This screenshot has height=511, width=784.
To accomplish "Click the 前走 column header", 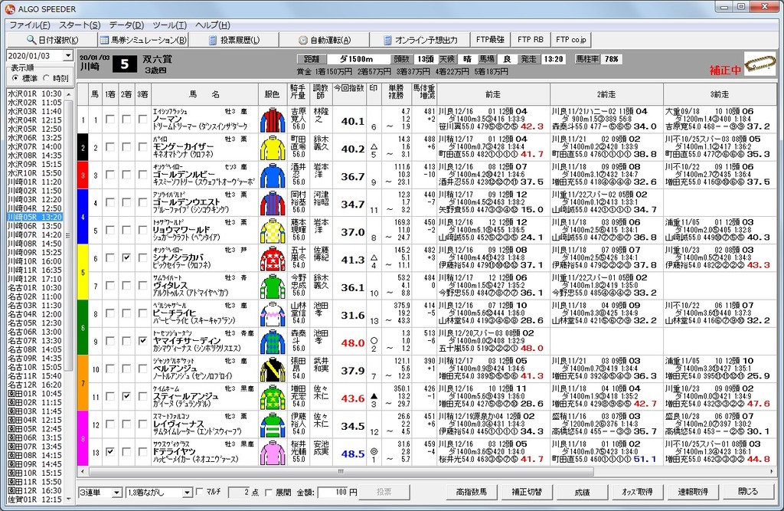I will tap(493, 94).
